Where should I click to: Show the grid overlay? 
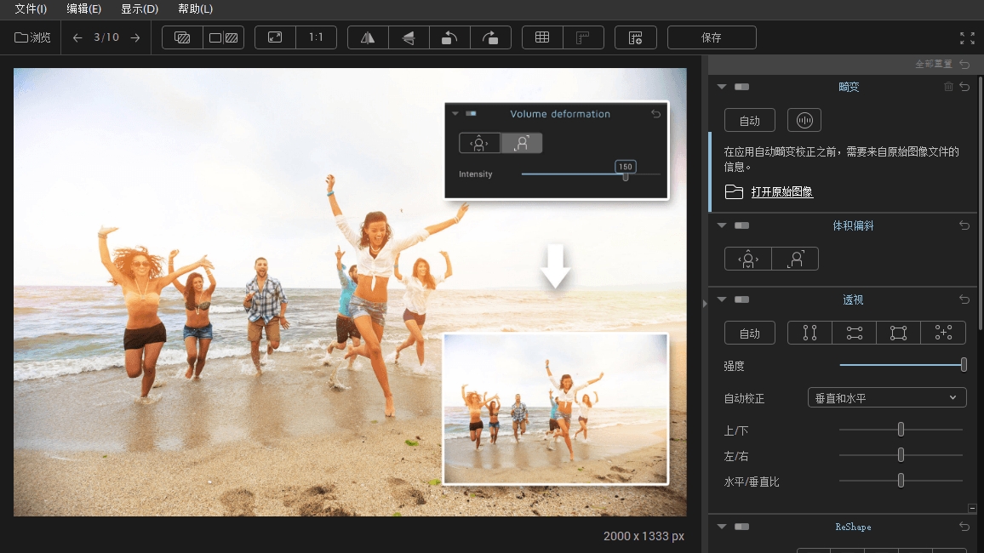coord(542,37)
